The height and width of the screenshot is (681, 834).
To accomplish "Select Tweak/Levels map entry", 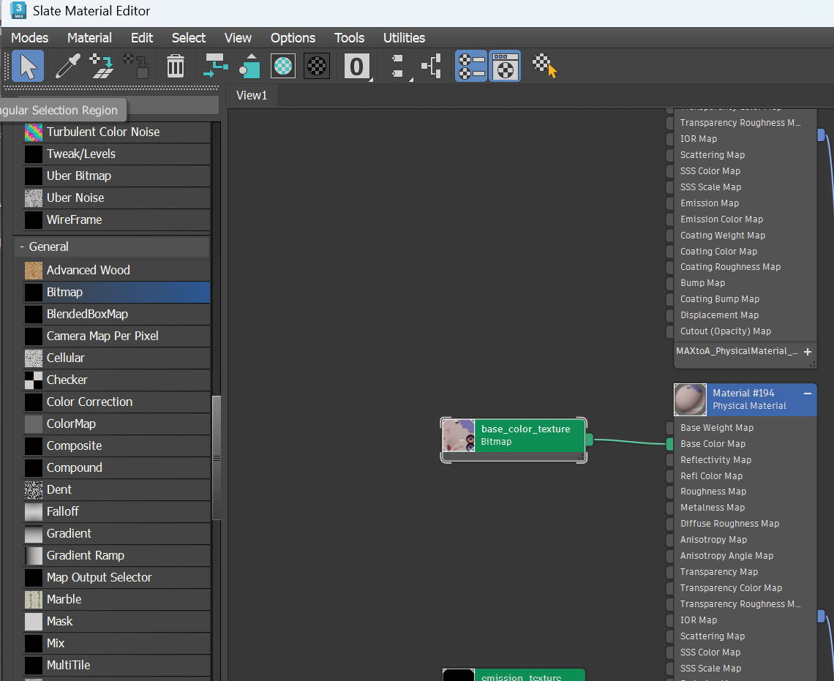I will click(116, 154).
